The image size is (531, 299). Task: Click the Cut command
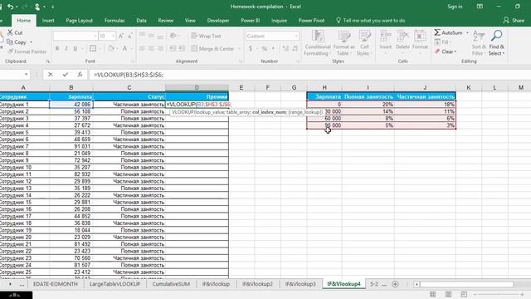(x=15, y=32)
